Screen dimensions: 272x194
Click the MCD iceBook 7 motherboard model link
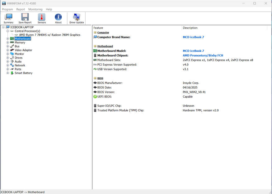tap(193, 51)
